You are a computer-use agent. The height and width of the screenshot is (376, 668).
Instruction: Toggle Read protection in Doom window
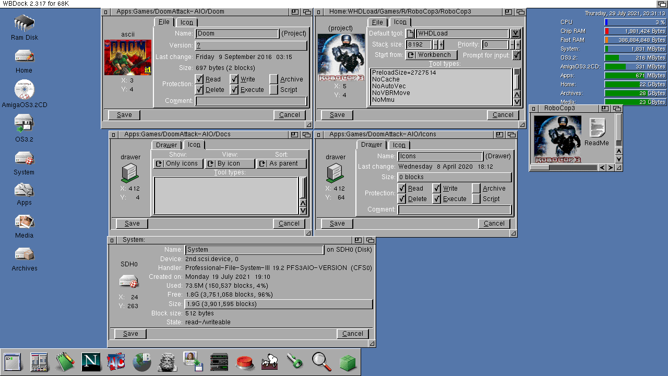(x=199, y=79)
